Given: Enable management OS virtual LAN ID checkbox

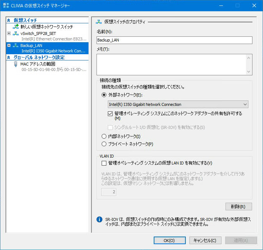Looking at the screenshot, I should tap(104, 163).
